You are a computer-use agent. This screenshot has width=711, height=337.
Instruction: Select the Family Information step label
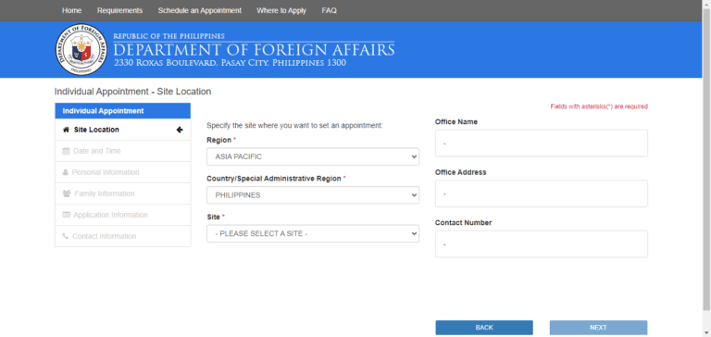[105, 193]
